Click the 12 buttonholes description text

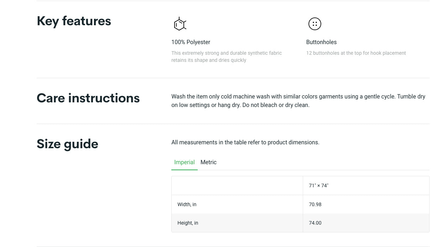pos(356,53)
